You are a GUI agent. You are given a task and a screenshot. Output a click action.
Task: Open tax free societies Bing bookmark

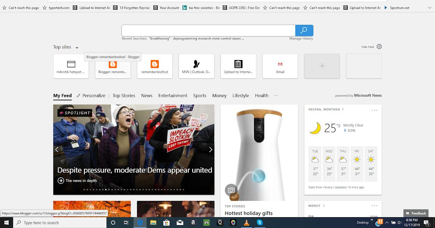click(x=201, y=8)
